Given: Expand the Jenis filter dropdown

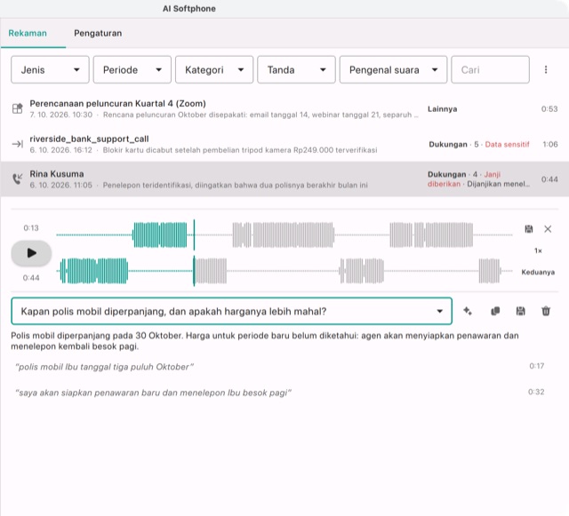Looking at the screenshot, I should point(50,69).
